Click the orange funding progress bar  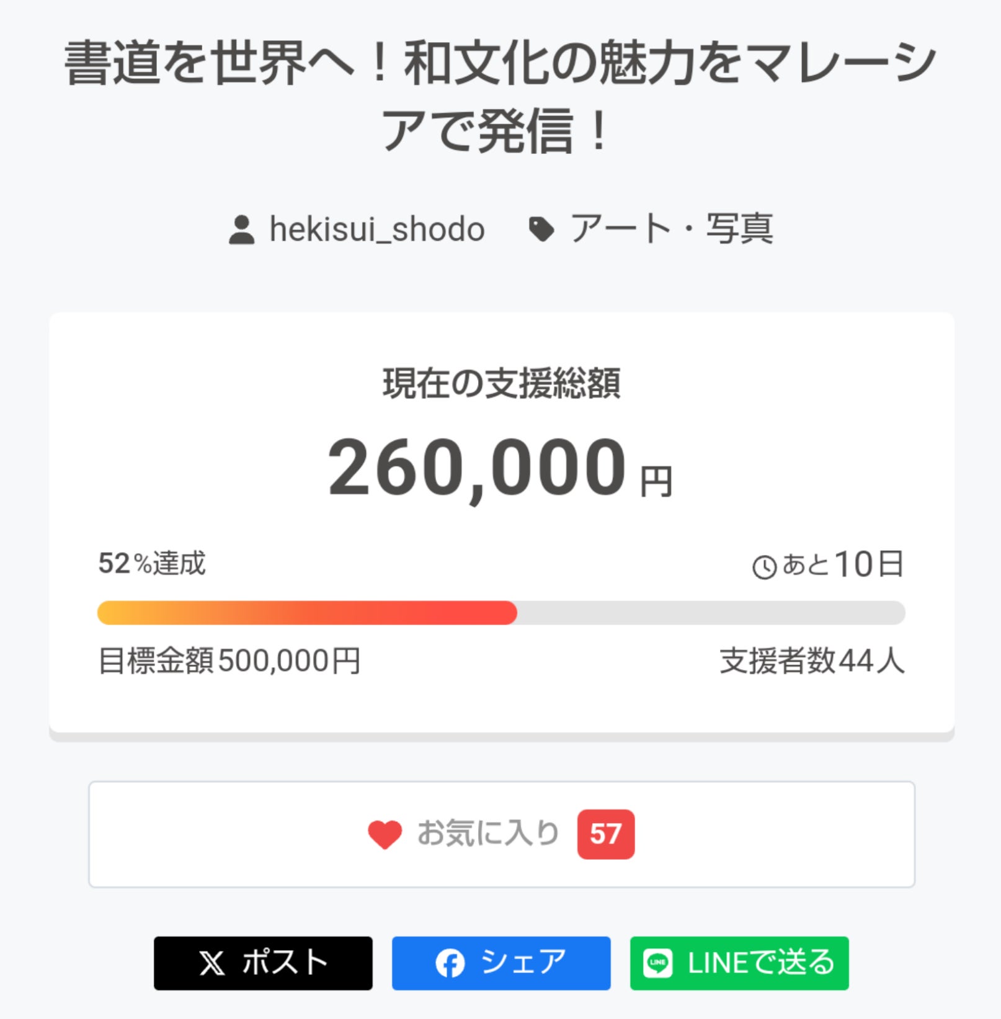tap(307, 613)
